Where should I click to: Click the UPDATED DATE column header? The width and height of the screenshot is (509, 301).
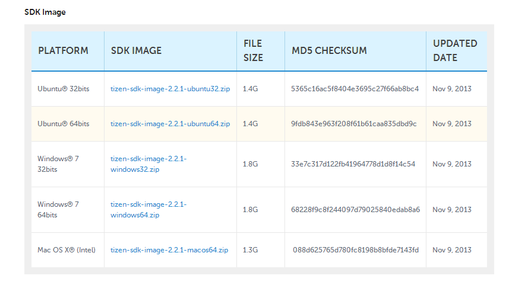click(x=455, y=50)
